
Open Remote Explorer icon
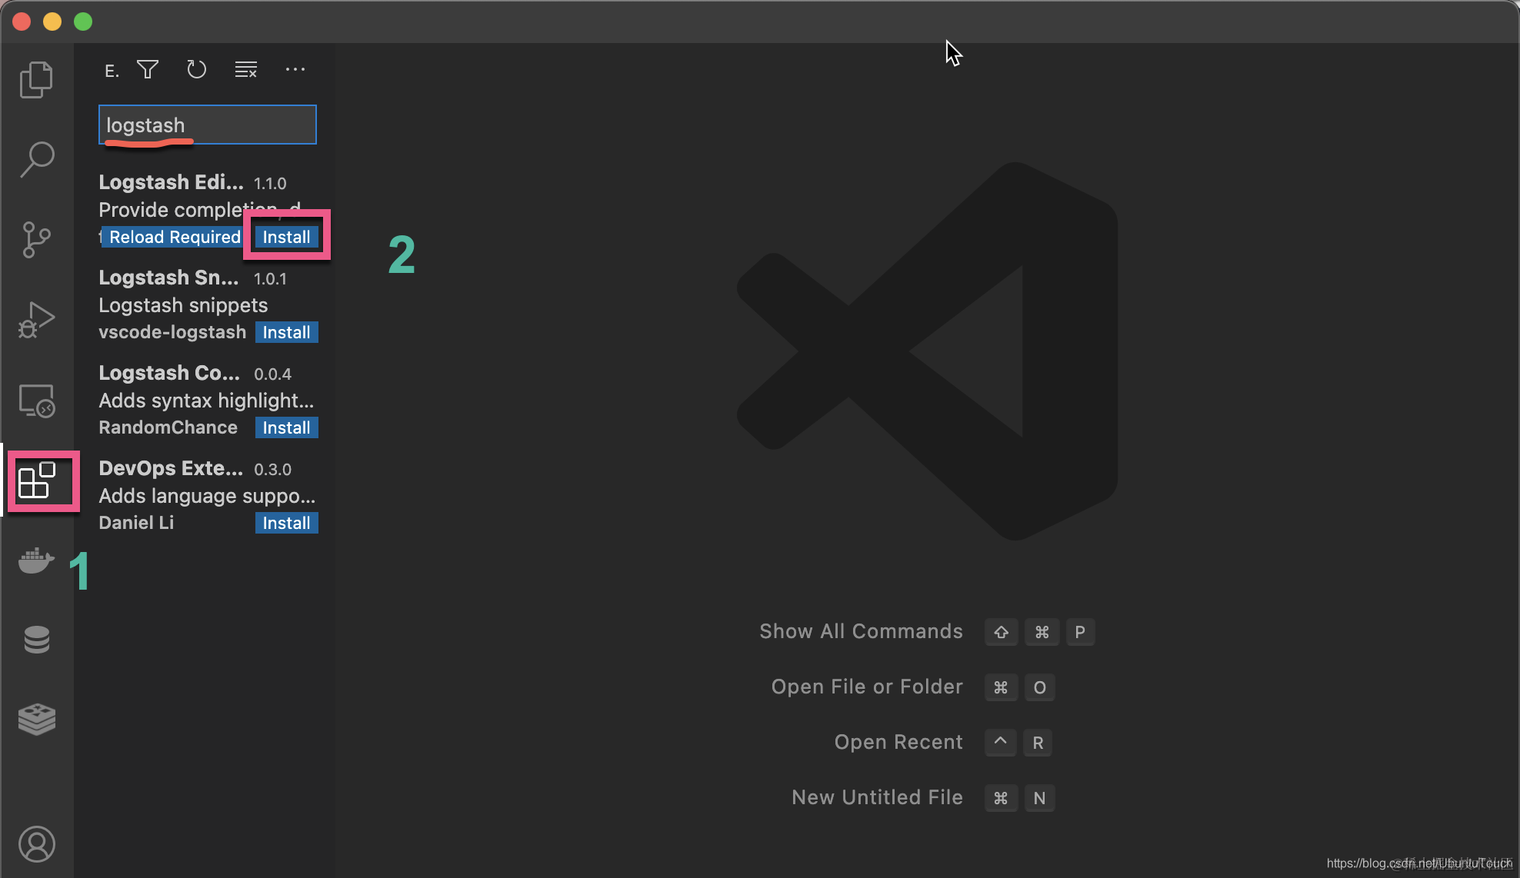[x=36, y=400]
